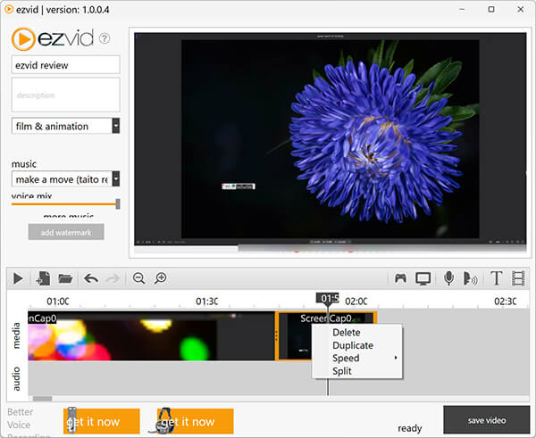Maximize the ezvid window
This screenshot has height=438, width=536.
tap(491, 9)
